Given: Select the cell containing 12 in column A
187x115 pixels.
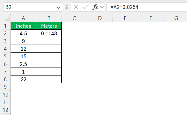Looking at the screenshot, I should 24,49.
